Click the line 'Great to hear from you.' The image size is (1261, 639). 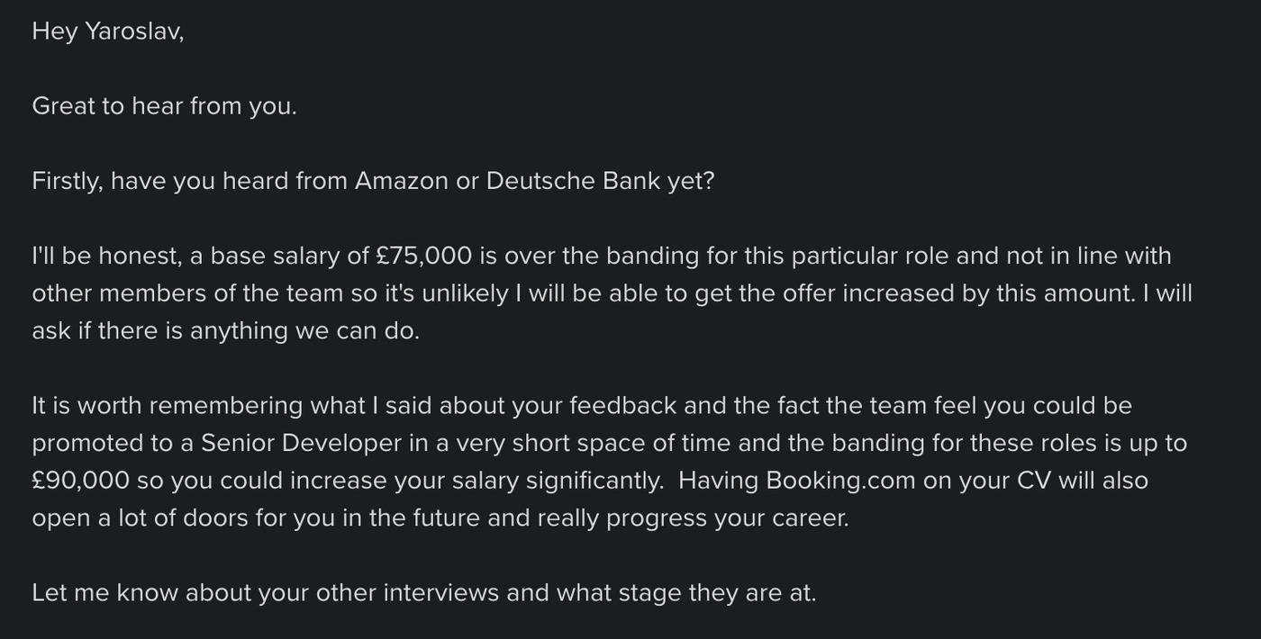coord(164,106)
